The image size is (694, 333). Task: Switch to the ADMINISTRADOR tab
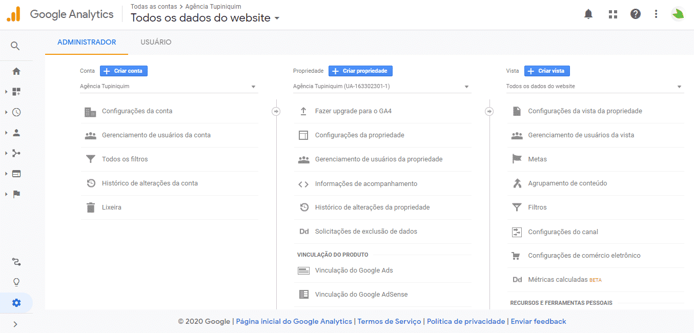(87, 43)
